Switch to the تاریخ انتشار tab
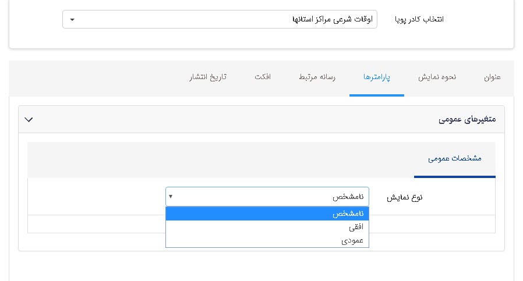The height and width of the screenshot is (281, 523). click(x=208, y=77)
